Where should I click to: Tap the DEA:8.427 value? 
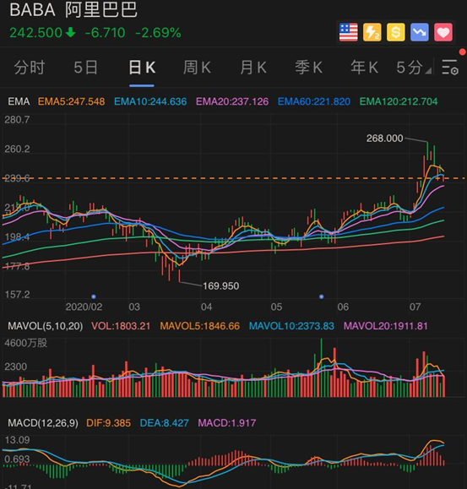pos(165,423)
